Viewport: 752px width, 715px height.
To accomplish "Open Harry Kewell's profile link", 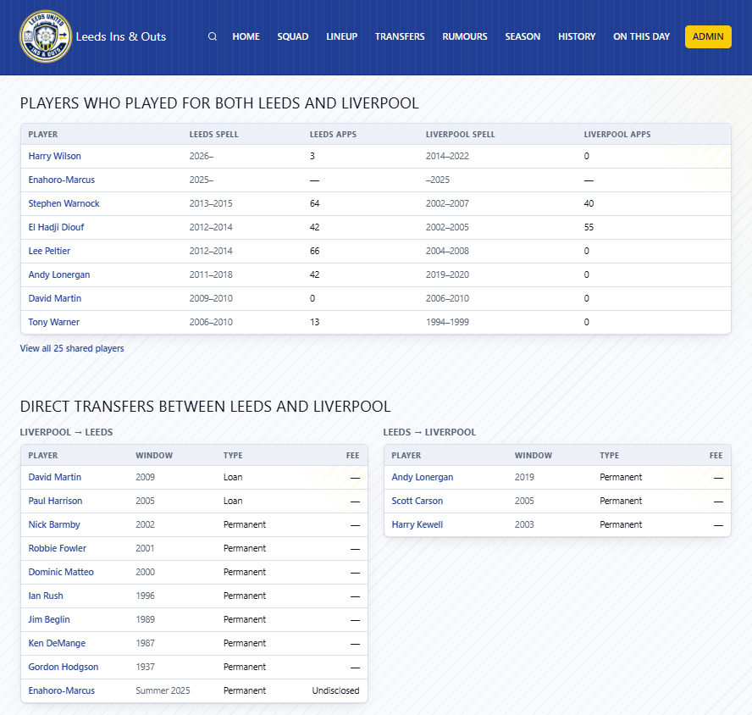I will point(417,524).
